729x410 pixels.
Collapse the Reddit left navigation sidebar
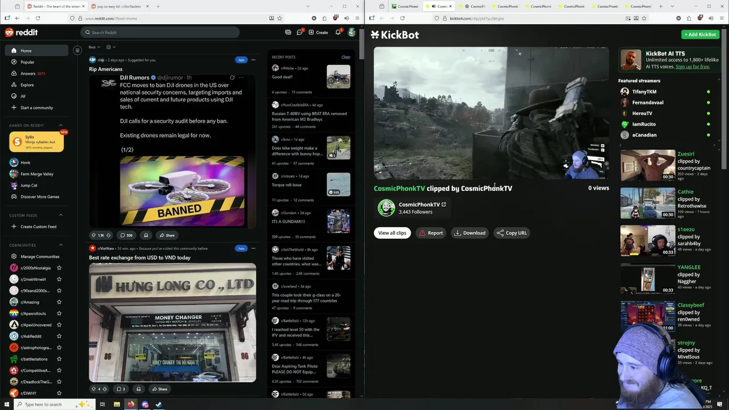[x=77, y=51]
